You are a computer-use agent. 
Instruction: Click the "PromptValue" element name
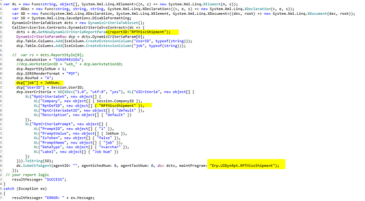[54, 133]
